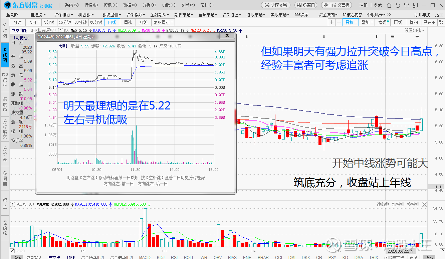Click the scroll-left double arrow at the timeline
445x259 pixels.
click(12, 251)
